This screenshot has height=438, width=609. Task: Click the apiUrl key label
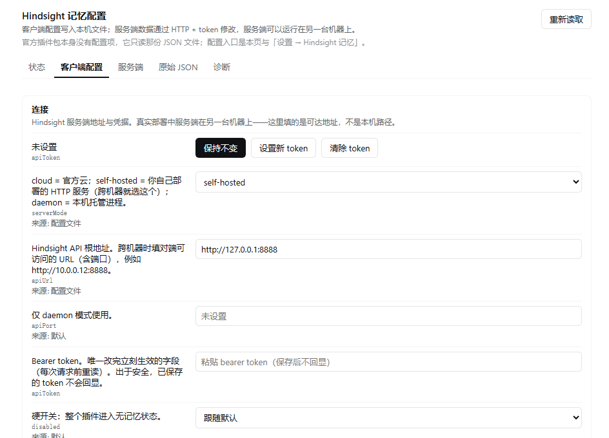pos(42,280)
